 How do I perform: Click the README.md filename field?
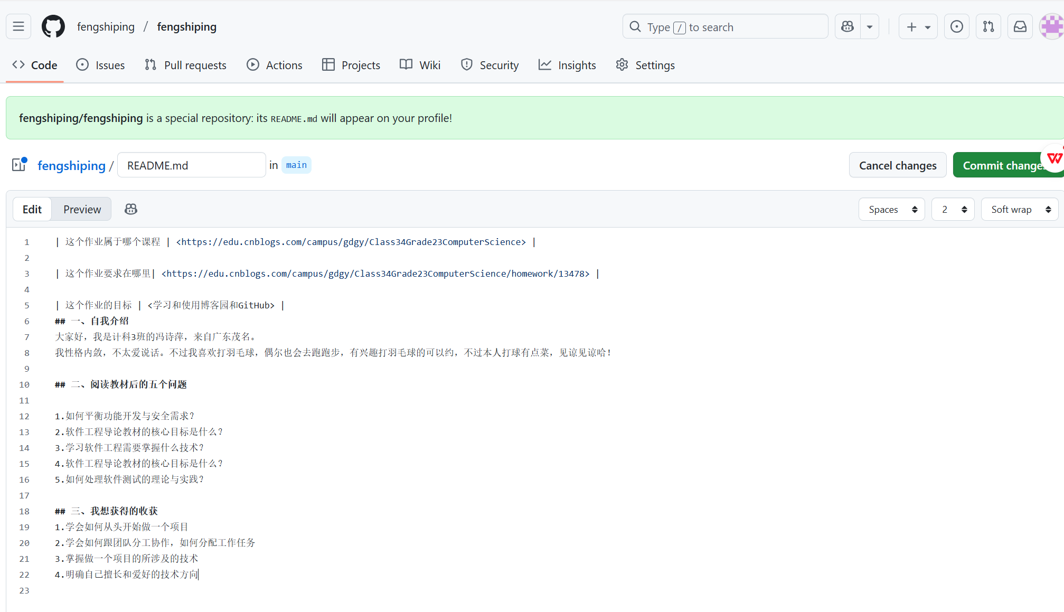191,165
